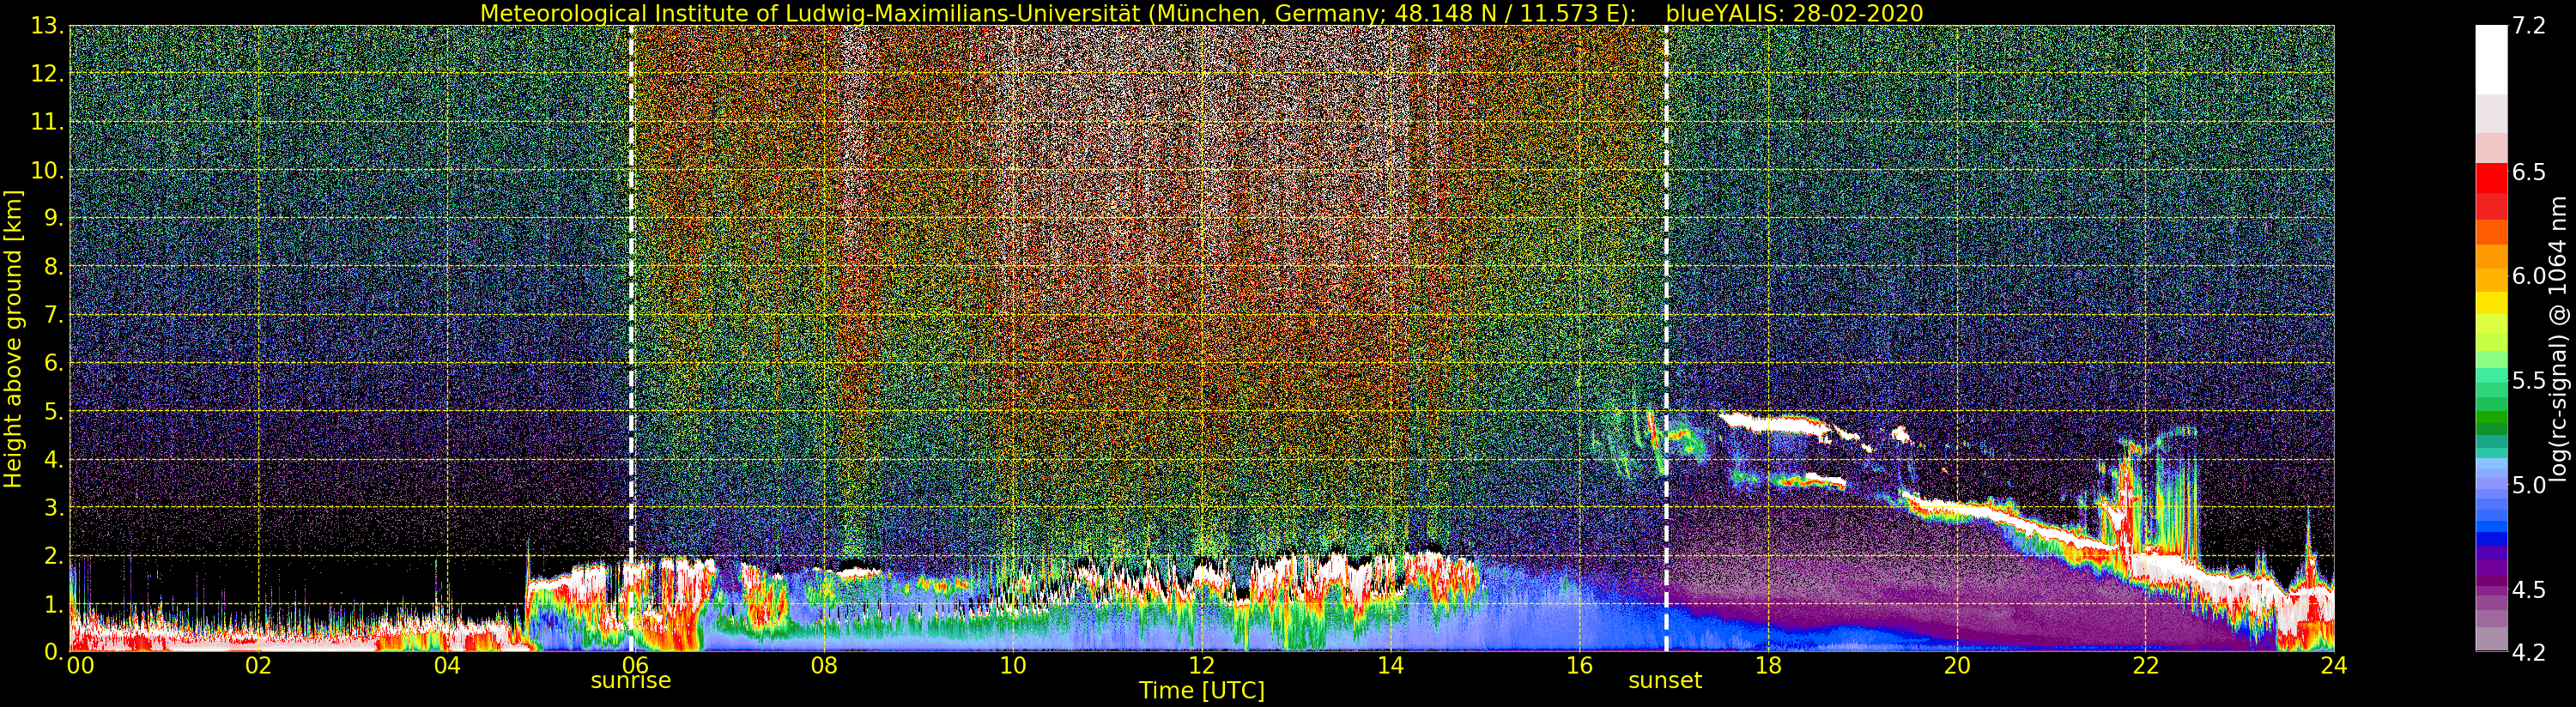The width and height of the screenshot is (2576, 707).
Task: Click the '22' tick on the time axis
Action: pyautogui.click(x=2145, y=665)
